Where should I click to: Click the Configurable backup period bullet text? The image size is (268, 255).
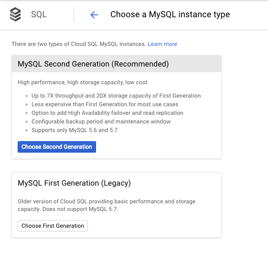[101, 122]
